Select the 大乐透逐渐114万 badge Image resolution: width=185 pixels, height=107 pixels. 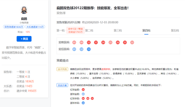click(35, 27)
